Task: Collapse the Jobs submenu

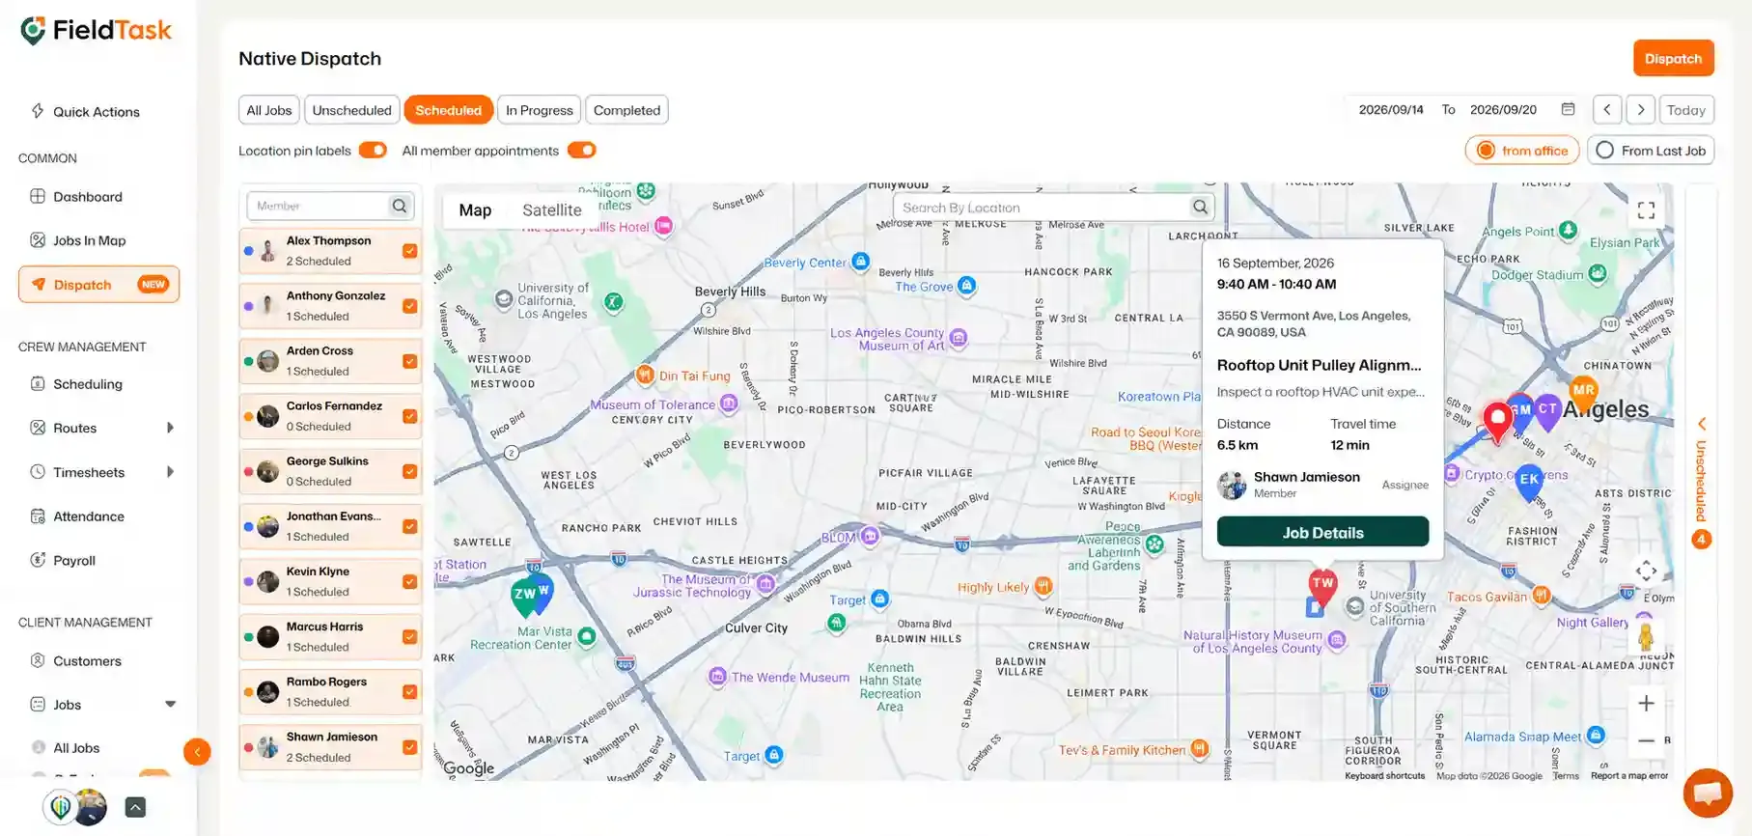Action: coord(171,705)
